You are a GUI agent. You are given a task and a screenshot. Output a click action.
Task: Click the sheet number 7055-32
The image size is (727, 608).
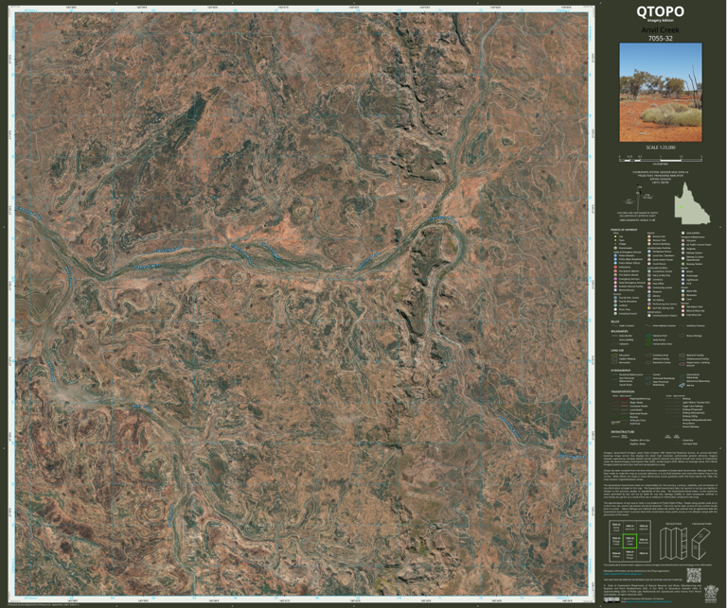pos(660,39)
